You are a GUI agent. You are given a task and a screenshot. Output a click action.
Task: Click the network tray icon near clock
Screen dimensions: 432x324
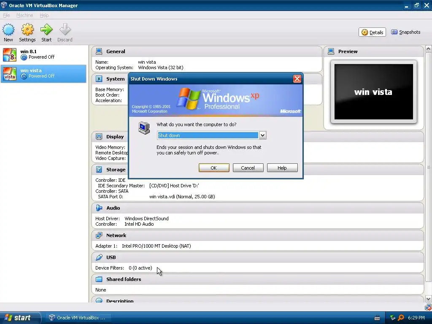393,318
